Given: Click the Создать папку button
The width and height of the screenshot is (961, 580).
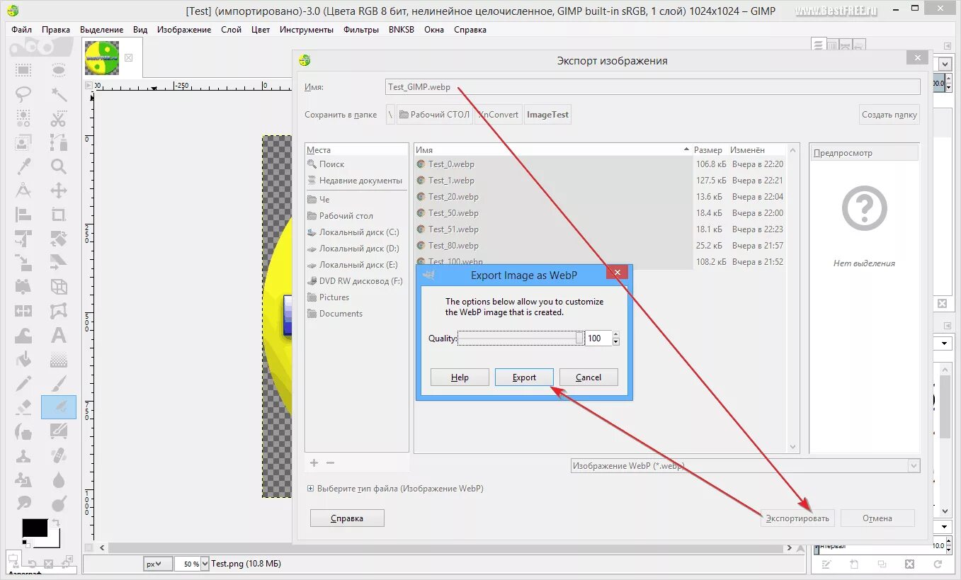Looking at the screenshot, I should pyautogui.click(x=889, y=115).
